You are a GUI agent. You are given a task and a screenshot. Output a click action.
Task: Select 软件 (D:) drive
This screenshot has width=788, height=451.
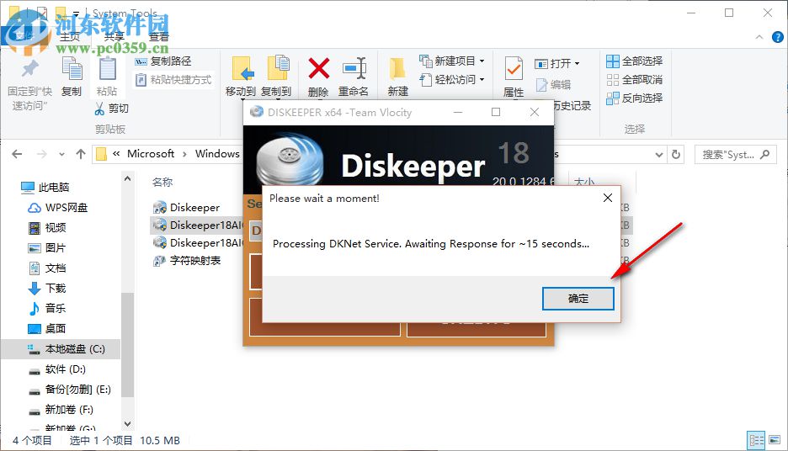coord(56,369)
